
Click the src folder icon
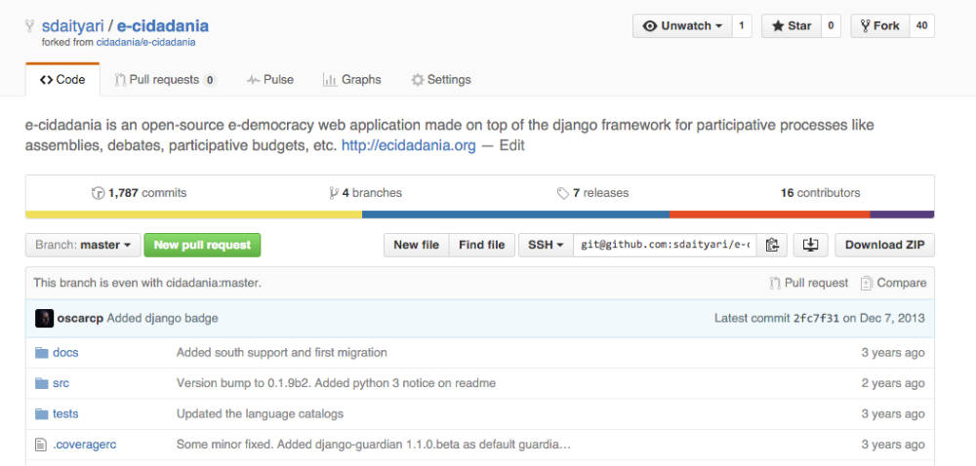click(x=41, y=383)
